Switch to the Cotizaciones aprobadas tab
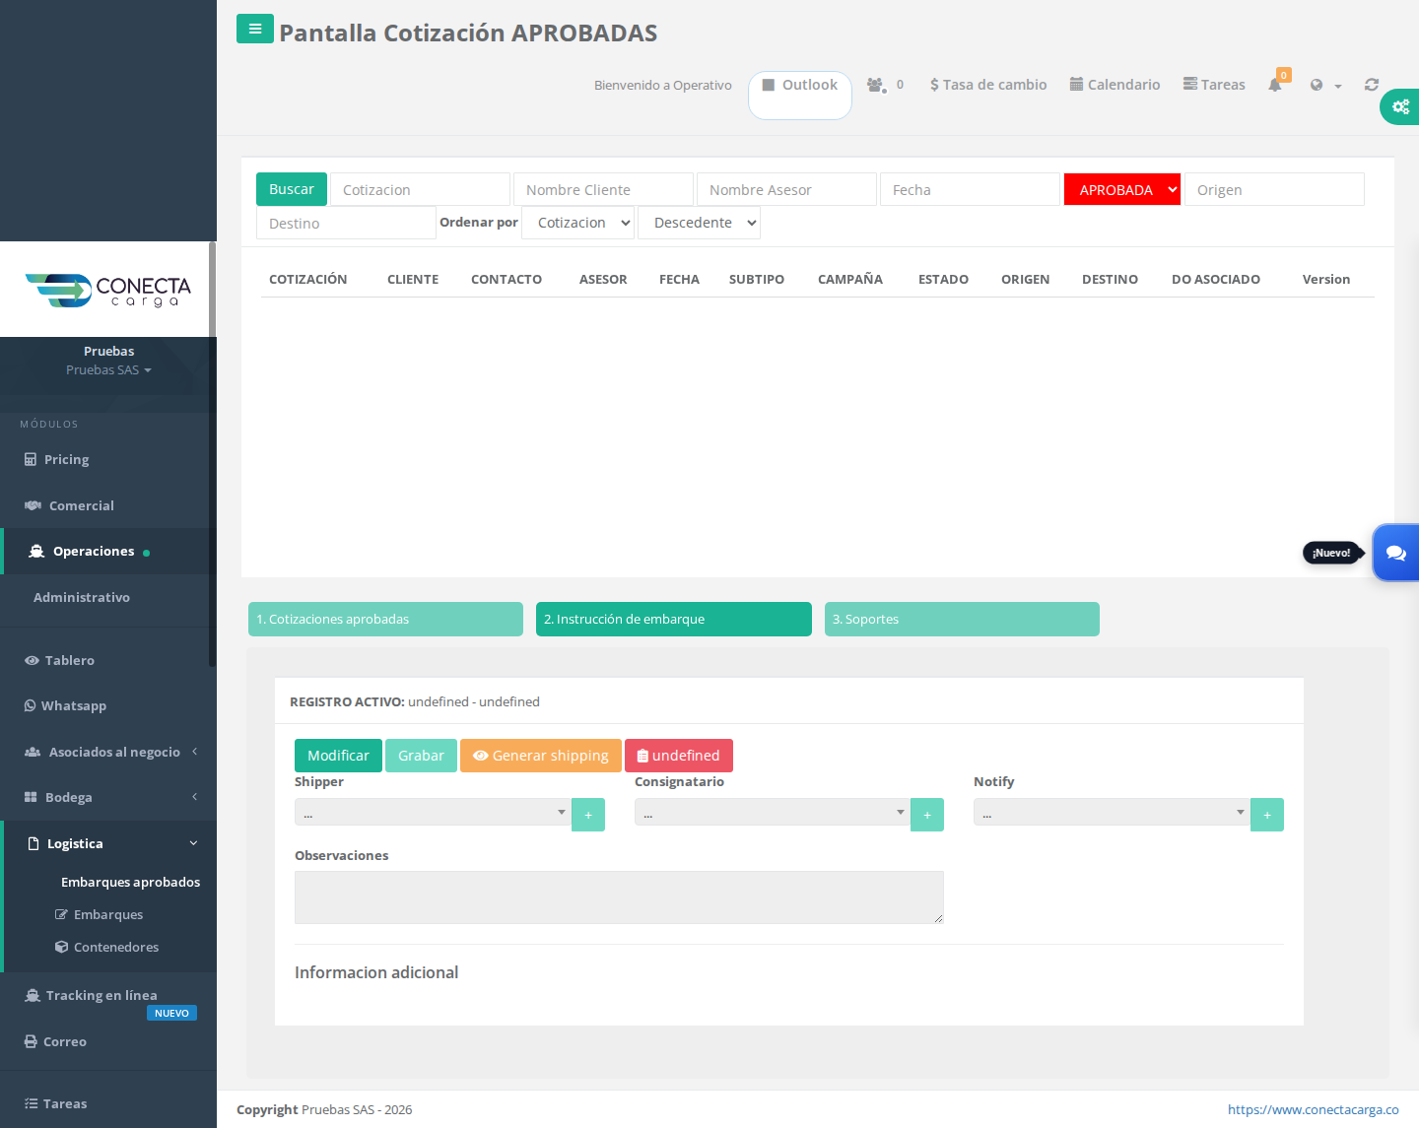Viewport: 1419px width, 1128px height. (x=385, y=620)
